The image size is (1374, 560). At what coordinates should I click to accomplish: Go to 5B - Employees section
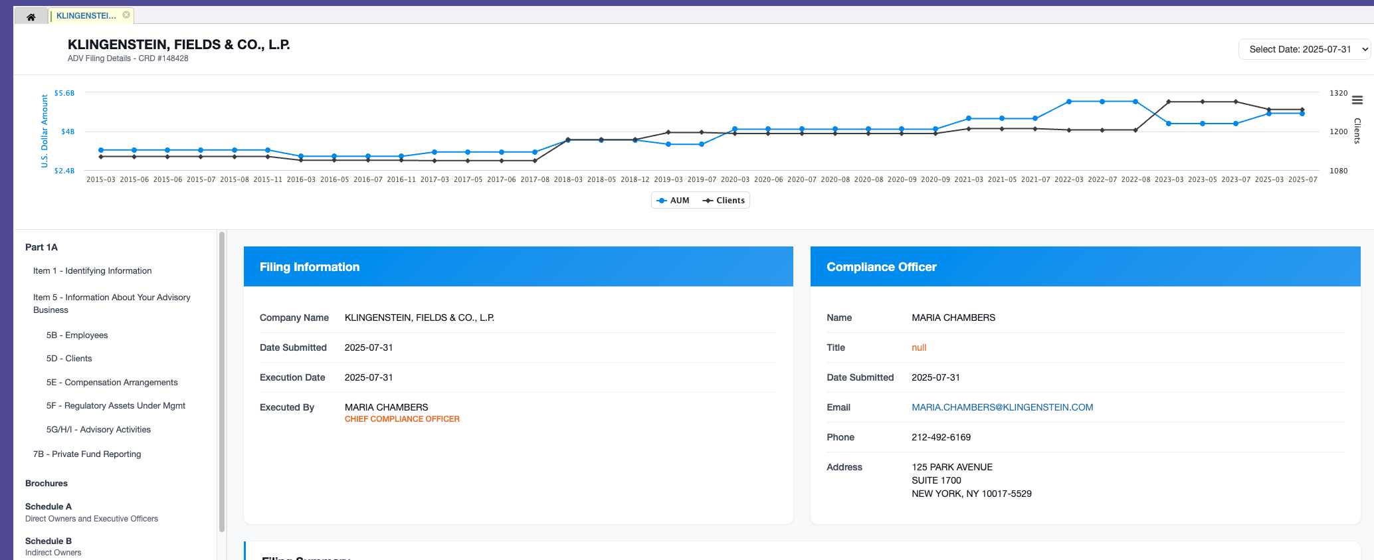(77, 335)
